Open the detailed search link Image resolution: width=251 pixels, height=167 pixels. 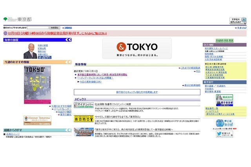68,28
